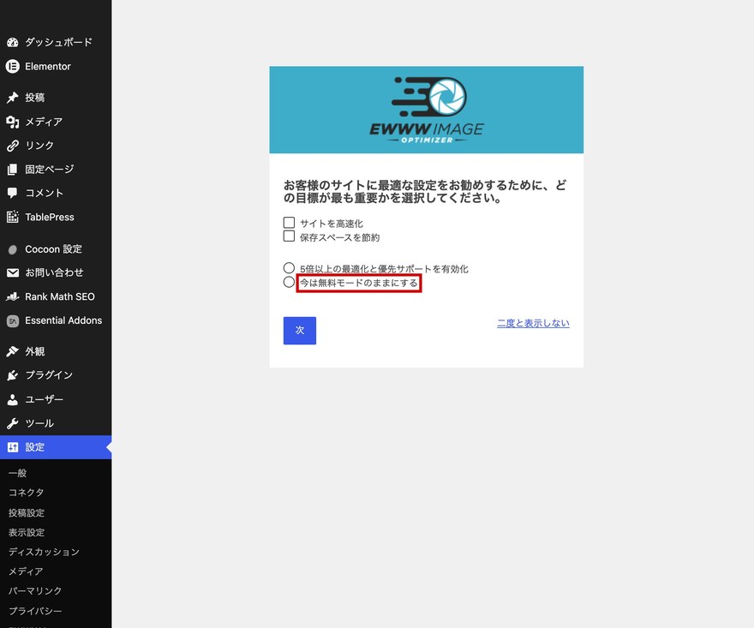754x628 pixels.
Task: Open the Elementor menu item
Action: pyautogui.click(x=56, y=66)
